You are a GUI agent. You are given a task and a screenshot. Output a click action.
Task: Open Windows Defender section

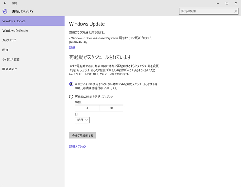[x=32, y=31]
